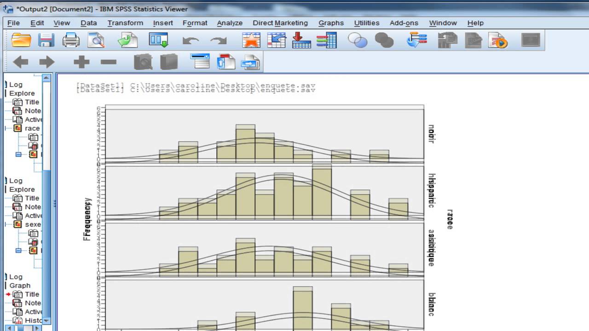Click the Run script icon with play arrow

[498, 40]
